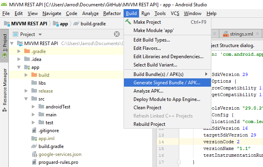The image size is (263, 167).
Task: Click the versionCode 2 line
Action: pyautogui.click(x=221, y=142)
